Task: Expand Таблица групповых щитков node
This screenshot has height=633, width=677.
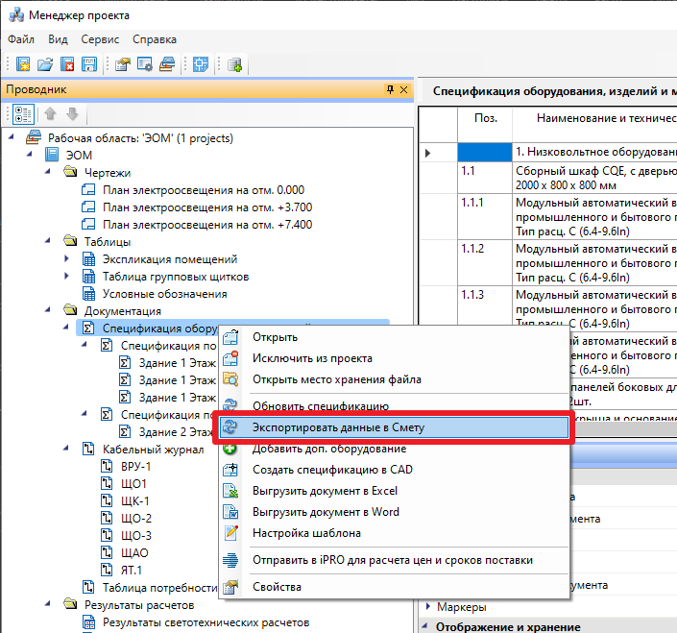Action: point(66,276)
